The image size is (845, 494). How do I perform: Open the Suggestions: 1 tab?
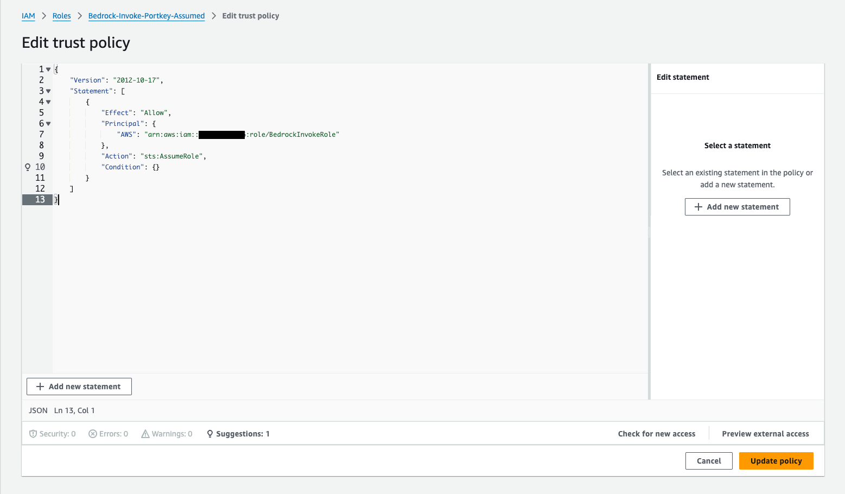tap(238, 434)
